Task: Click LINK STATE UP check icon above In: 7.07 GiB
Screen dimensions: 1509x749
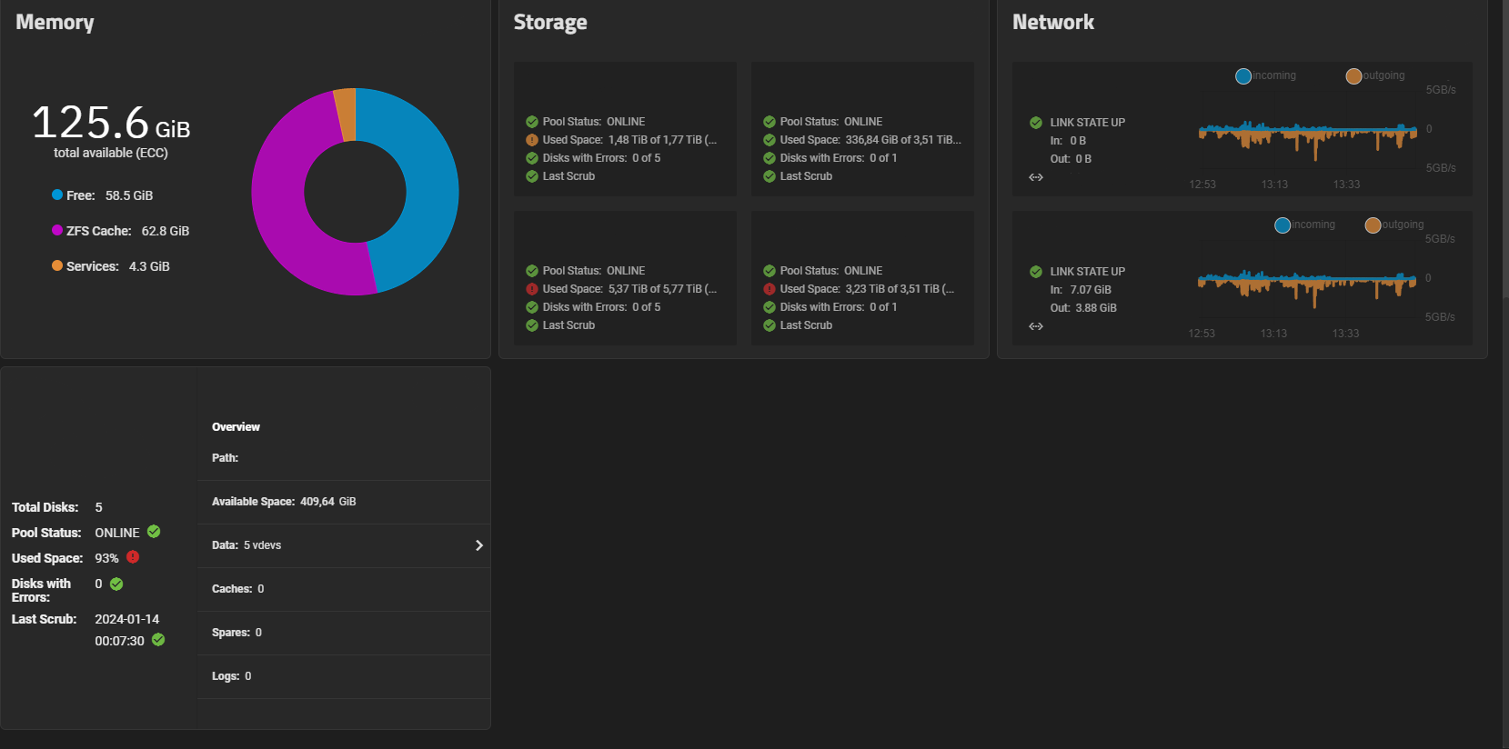Action: click(x=1036, y=272)
